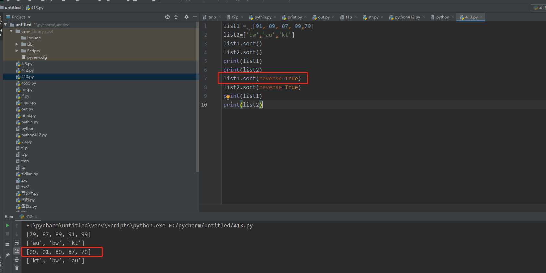The image size is (546, 273).
Task: Place cursor on list1.sort(reverse=True) line
Action: (262, 78)
